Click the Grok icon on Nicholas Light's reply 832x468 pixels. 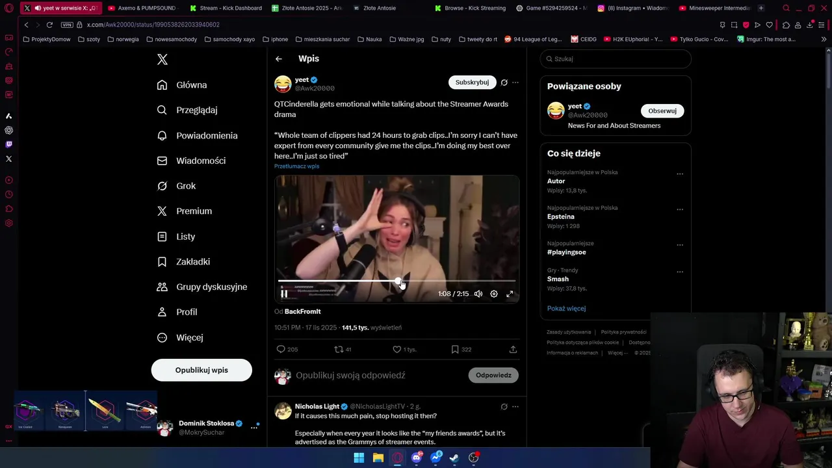click(x=504, y=407)
